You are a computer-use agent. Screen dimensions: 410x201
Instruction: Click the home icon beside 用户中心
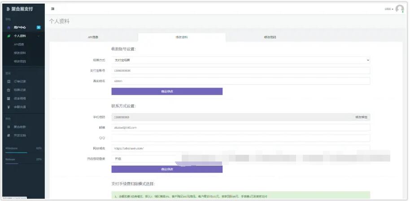9,27
